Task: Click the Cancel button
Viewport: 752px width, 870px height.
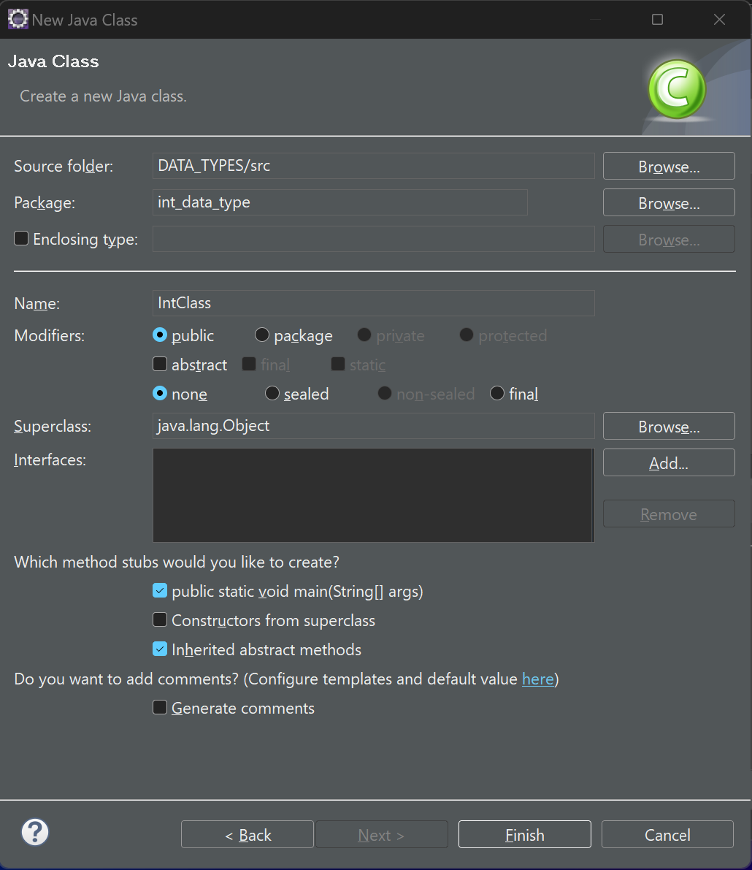Action: click(x=668, y=834)
